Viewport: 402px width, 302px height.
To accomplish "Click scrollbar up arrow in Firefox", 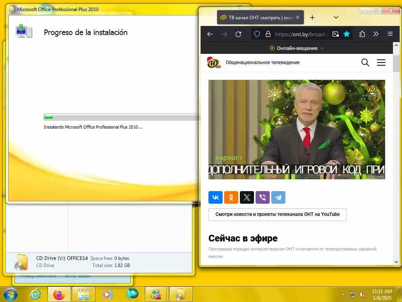I will click(x=396, y=45).
